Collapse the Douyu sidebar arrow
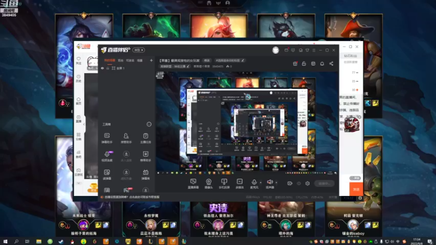436x245 pixels. click(84, 124)
